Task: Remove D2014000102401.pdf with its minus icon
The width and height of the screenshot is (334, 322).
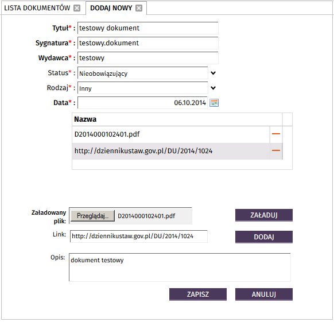Action: pos(276,134)
